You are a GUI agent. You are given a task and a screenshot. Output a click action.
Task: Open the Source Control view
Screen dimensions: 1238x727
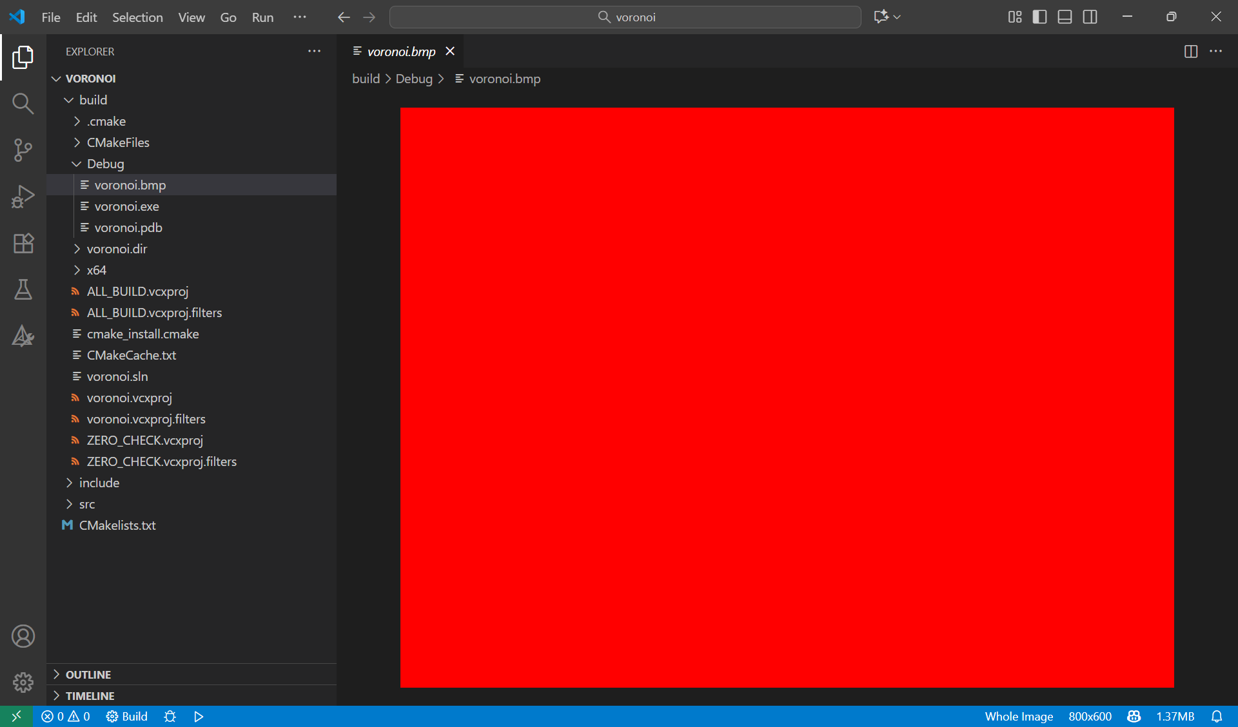pyautogui.click(x=23, y=150)
